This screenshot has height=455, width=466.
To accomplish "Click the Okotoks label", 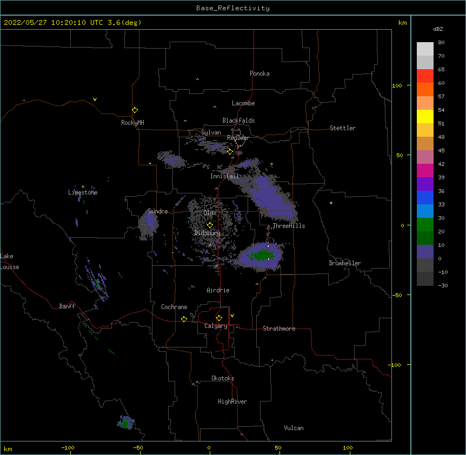I will (223, 378).
